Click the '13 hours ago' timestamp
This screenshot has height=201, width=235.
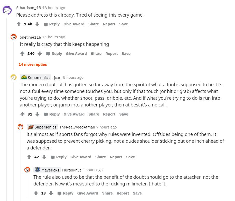tap(54, 8)
